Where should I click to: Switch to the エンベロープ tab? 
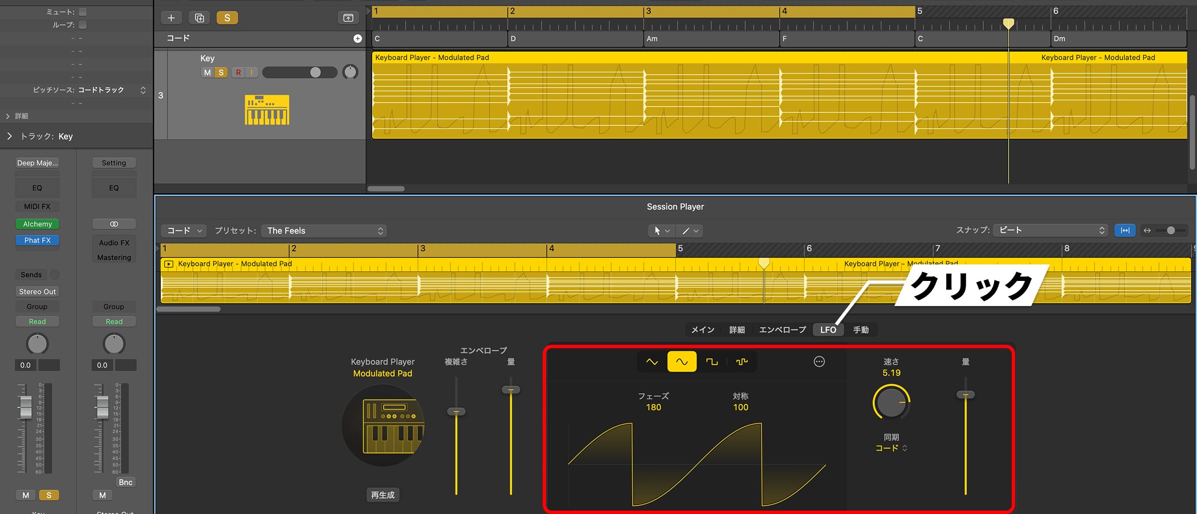782,330
